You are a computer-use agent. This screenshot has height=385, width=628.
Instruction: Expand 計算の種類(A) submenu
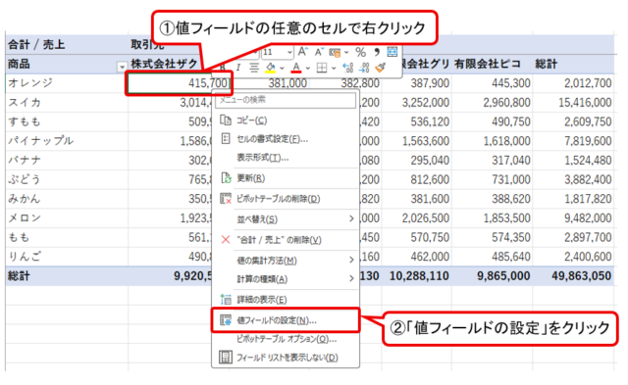pos(286,279)
